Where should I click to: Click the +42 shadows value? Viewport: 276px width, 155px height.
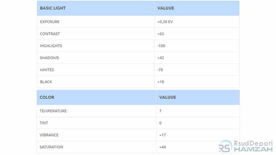tap(161, 58)
